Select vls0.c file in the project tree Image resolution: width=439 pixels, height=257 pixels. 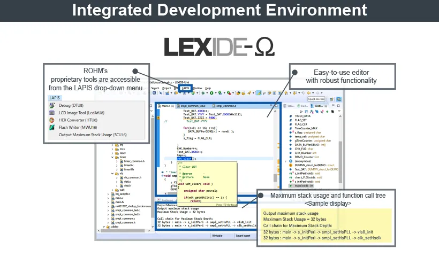point(127,182)
